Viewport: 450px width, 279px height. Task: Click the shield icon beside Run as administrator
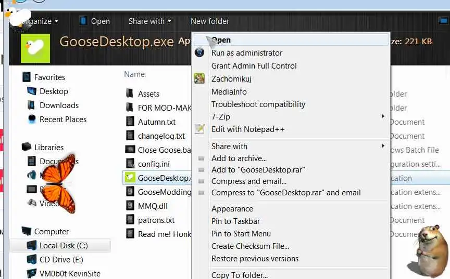click(x=199, y=52)
